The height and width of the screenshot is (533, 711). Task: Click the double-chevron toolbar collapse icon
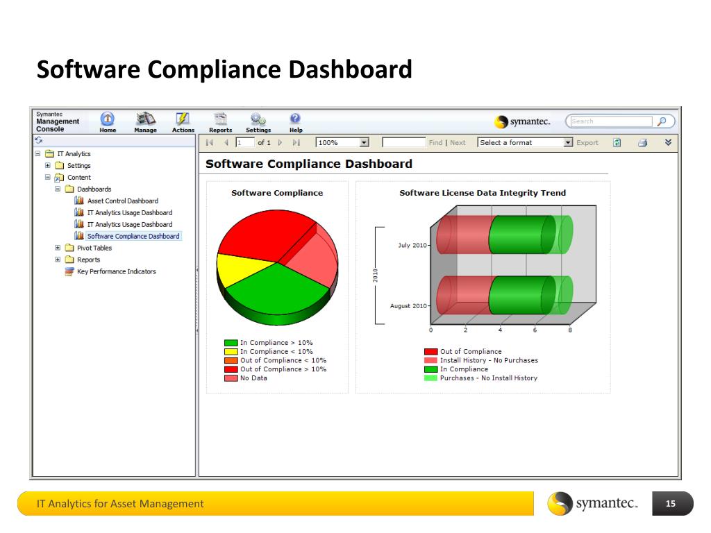668,142
